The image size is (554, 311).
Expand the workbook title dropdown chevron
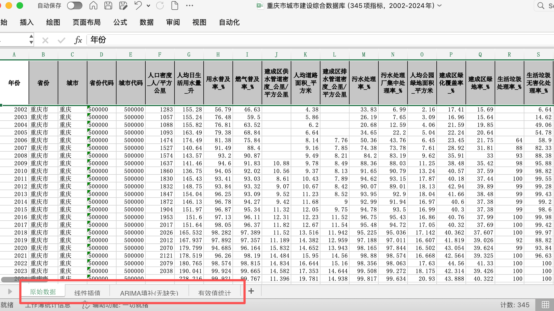pyautogui.click(x=439, y=5)
